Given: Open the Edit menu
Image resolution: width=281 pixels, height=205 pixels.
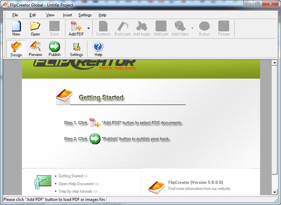Looking at the screenshot, I should (x=32, y=15).
